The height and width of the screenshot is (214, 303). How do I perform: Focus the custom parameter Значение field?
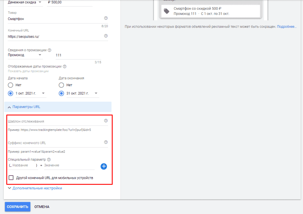coord(69,166)
